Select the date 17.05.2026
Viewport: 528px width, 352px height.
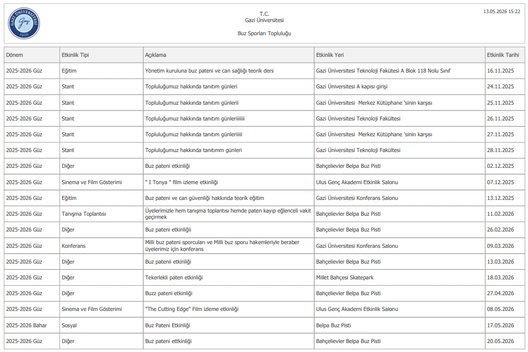[501, 325]
